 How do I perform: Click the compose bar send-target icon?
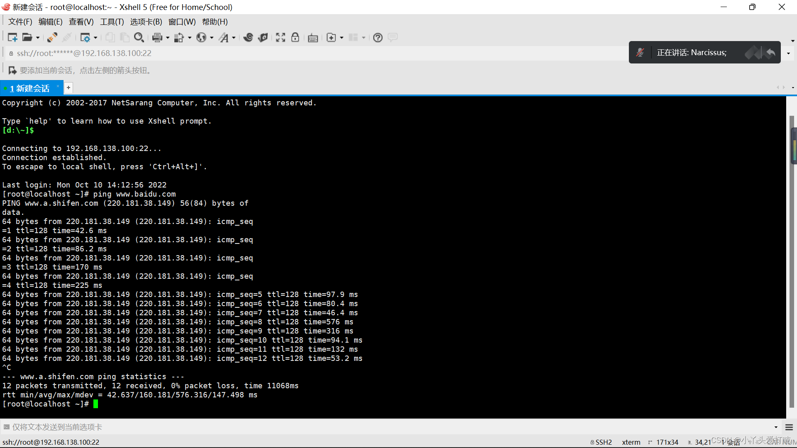[6, 427]
